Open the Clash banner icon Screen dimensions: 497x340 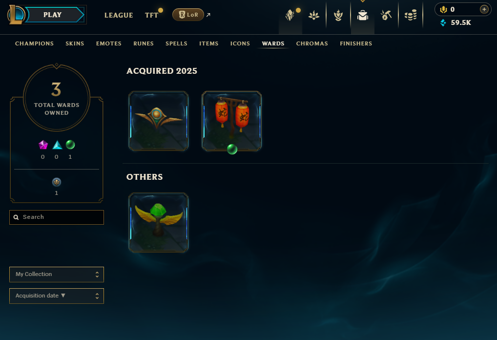click(290, 15)
